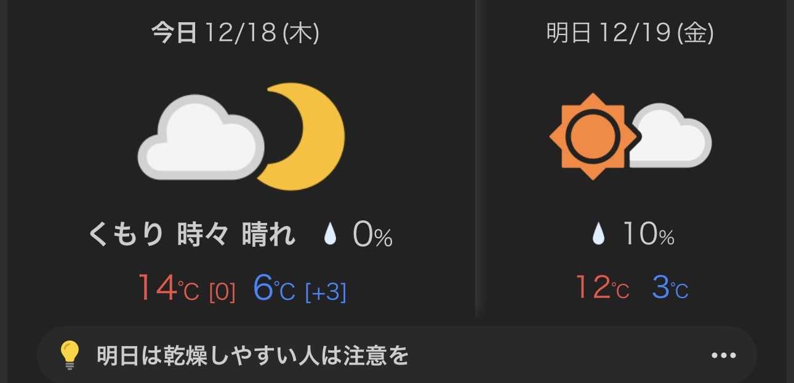The width and height of the screenshot is (794, 383).
Task: Click the raindrop icon beside 0%
Action: point(331,235)
